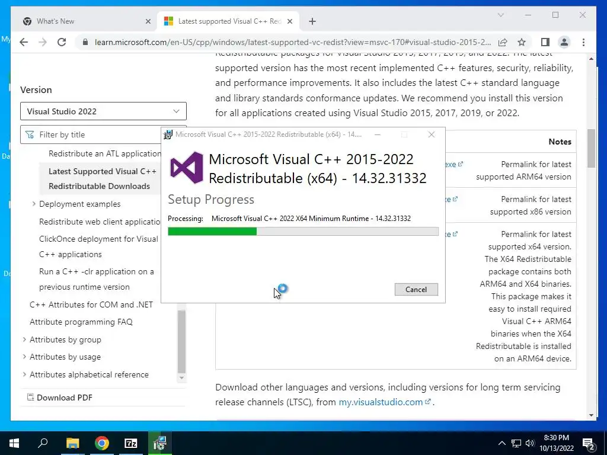Open the Chrome profile avatar

click(x=564, y=42)
